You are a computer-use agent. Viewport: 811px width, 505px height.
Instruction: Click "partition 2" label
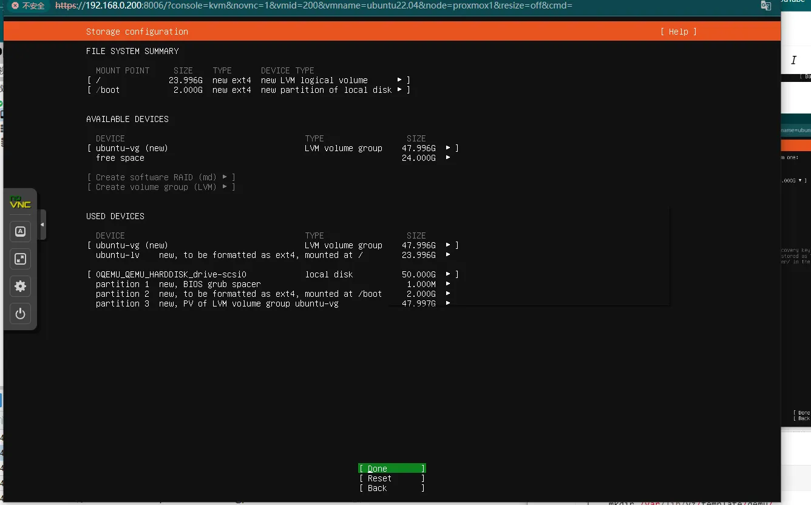tap(123, 294)
